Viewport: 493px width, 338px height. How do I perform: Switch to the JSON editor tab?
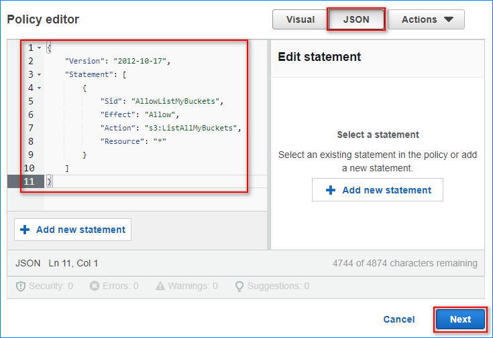pos(356,19)
